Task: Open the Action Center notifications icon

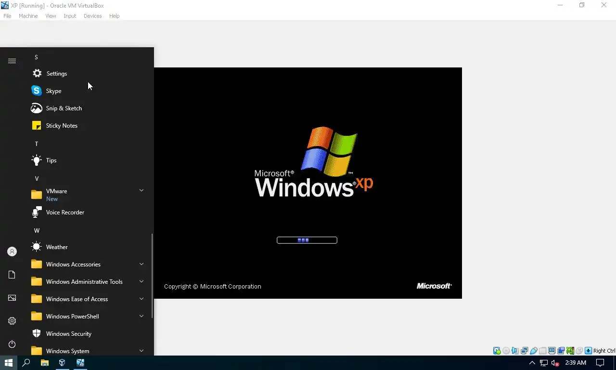Action: pos(600,363)
